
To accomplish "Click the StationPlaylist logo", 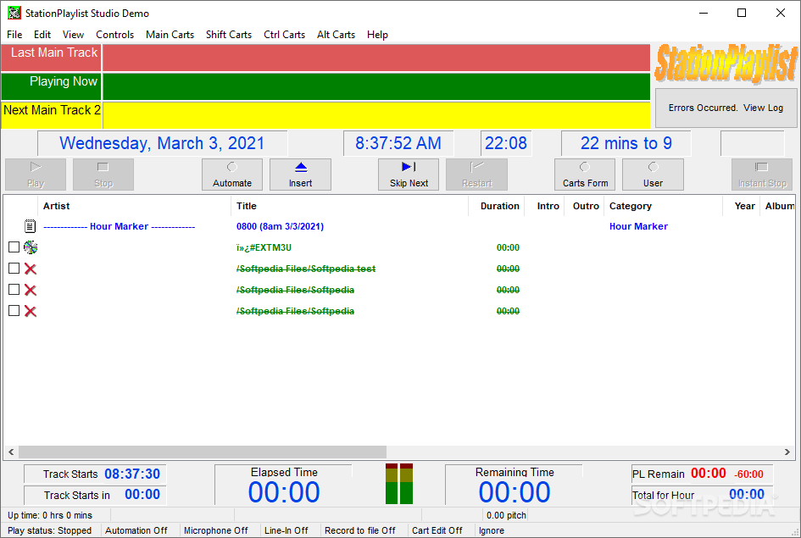I will pyautogui.click(x=726, y=64).
